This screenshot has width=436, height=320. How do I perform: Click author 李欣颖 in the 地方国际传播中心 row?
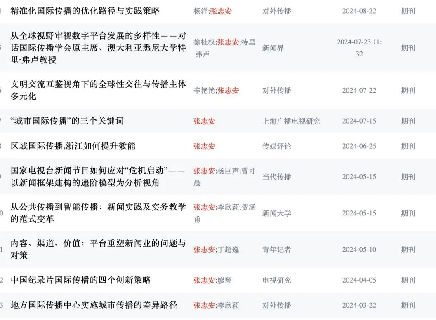click(228, 305)
